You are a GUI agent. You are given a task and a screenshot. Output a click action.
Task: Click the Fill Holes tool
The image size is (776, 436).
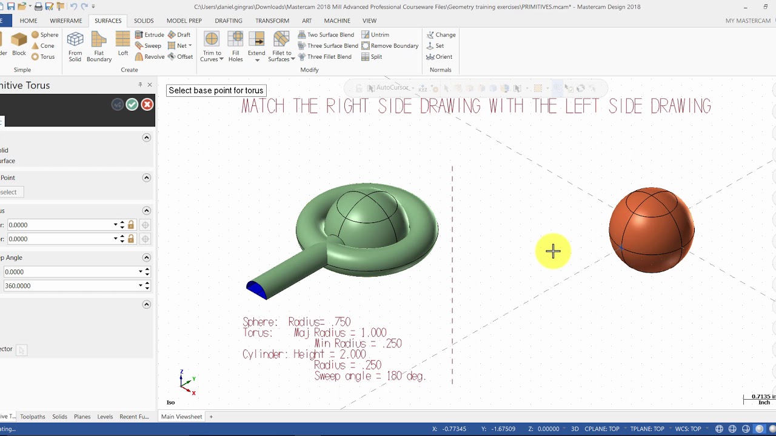(236, 47)
